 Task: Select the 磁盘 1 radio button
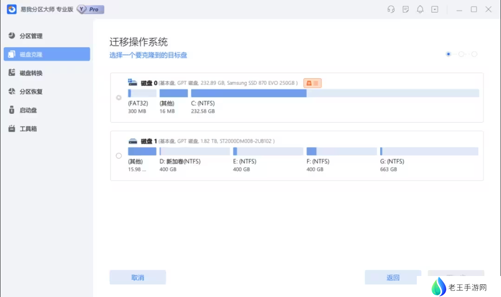click(119, 155)
